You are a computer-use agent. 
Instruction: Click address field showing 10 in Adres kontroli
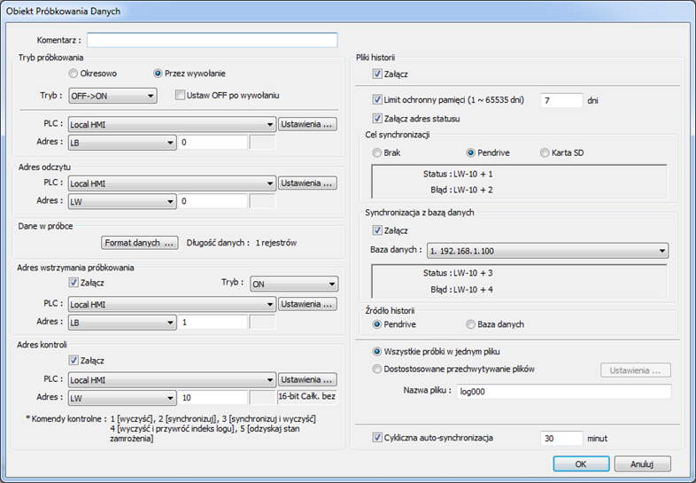tap(213, 398)
